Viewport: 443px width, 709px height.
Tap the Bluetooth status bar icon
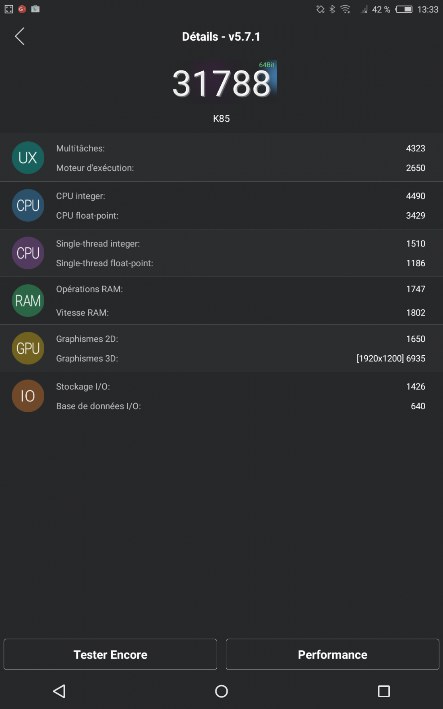tap(332, 9)
